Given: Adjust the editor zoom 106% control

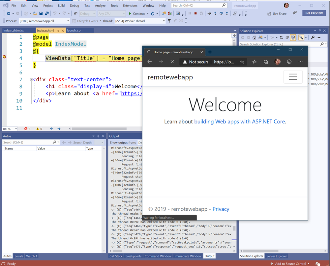Looking at the screenshot, I should tap(9, 128).
